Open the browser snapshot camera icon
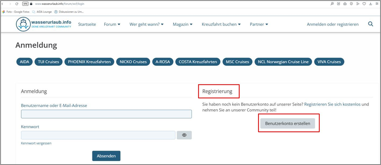 (345, 4)
